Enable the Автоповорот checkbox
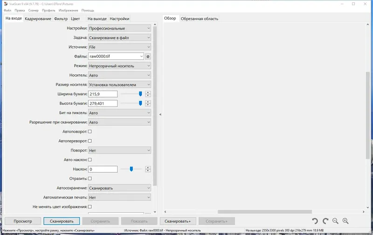This screenshot has width=373, height=235. pyautogui.click(x=90, y=132)
